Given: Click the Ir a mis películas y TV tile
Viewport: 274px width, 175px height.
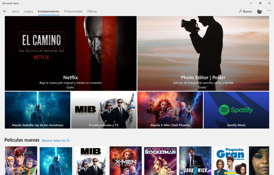Looking at the screenshot, I should point(104,110).
